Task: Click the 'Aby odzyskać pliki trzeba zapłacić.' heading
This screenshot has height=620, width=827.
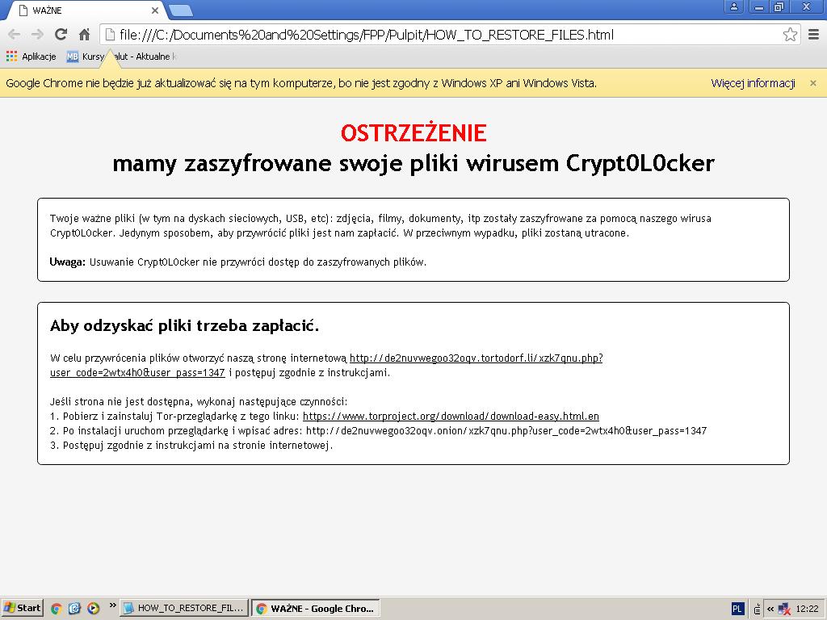Action: [x=185, y=326]
